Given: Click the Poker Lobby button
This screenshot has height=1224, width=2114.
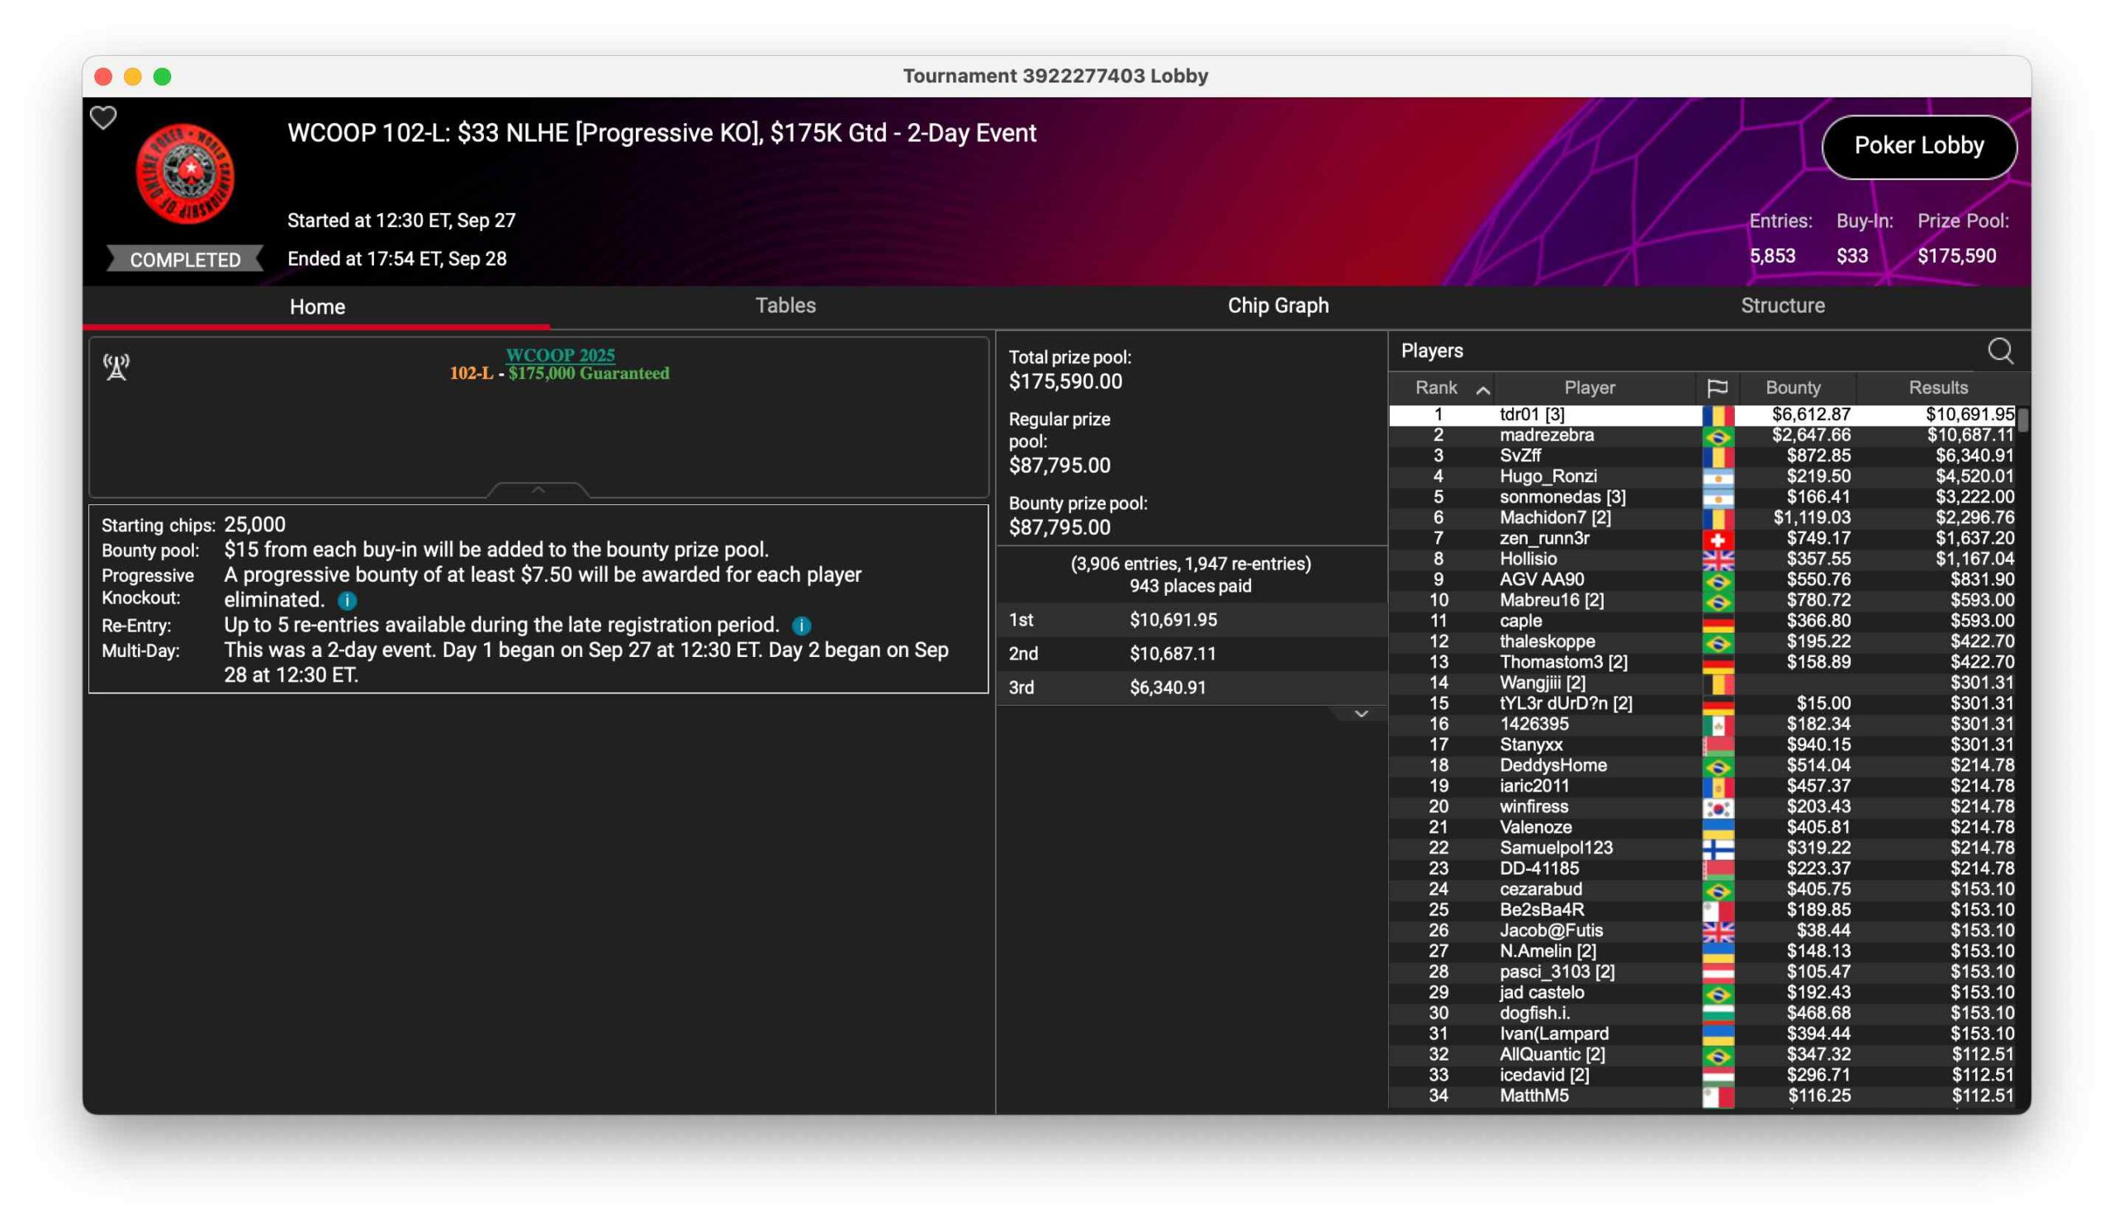Looking at the screenshot, I should (1918, 146).
